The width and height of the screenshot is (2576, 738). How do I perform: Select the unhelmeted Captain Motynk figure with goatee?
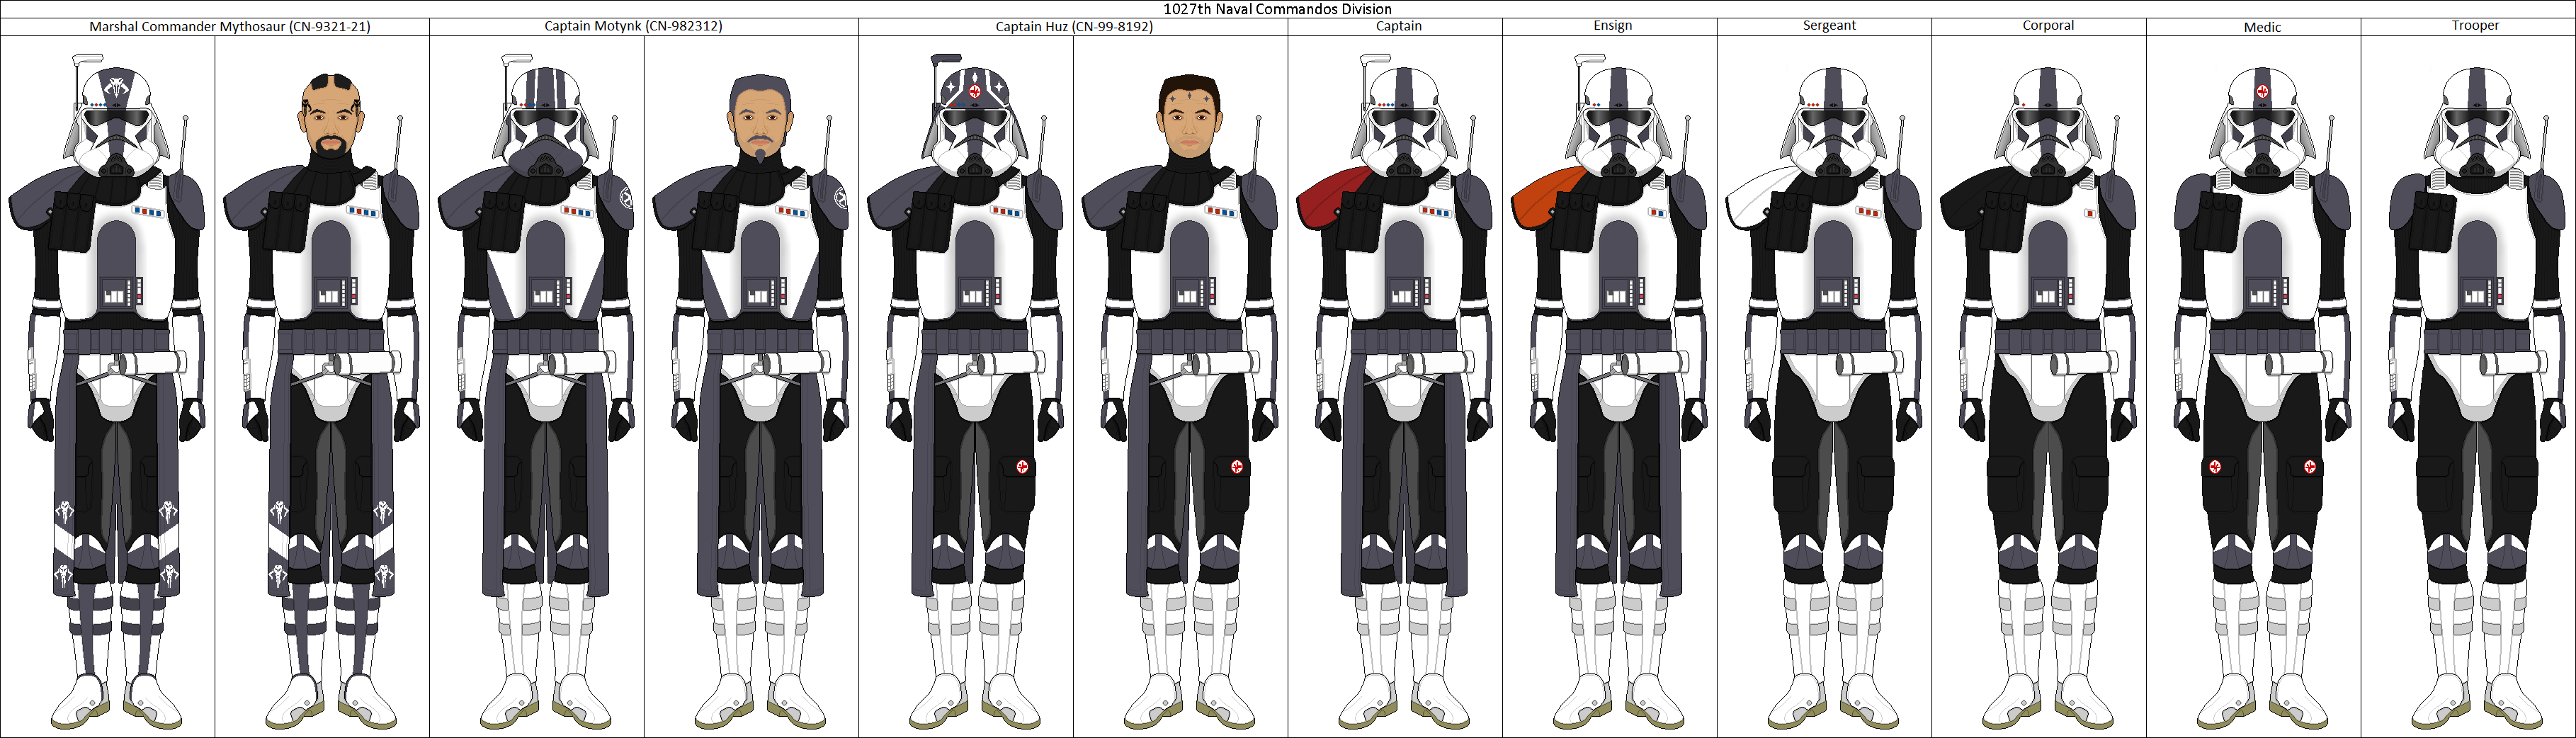pyautogui.click(x=751, y=400)
